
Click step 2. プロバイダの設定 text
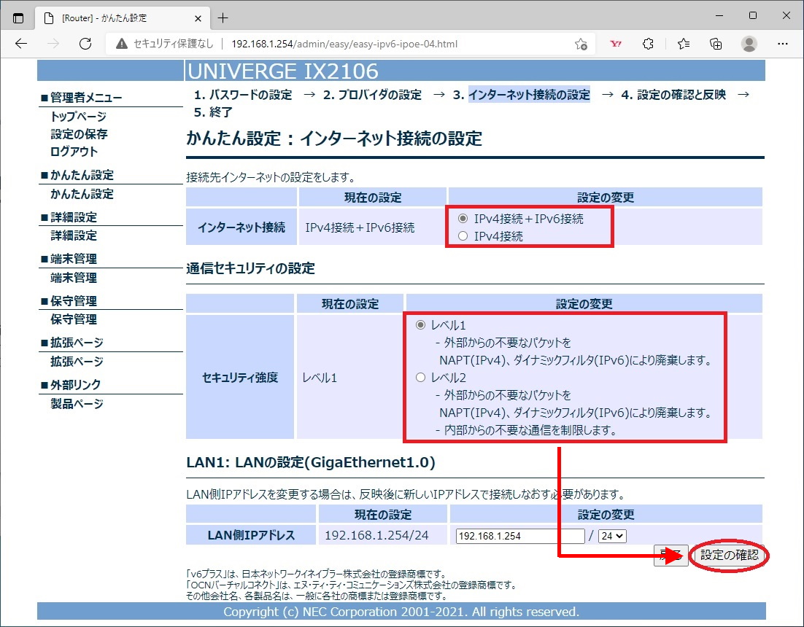tap(372, 95)
